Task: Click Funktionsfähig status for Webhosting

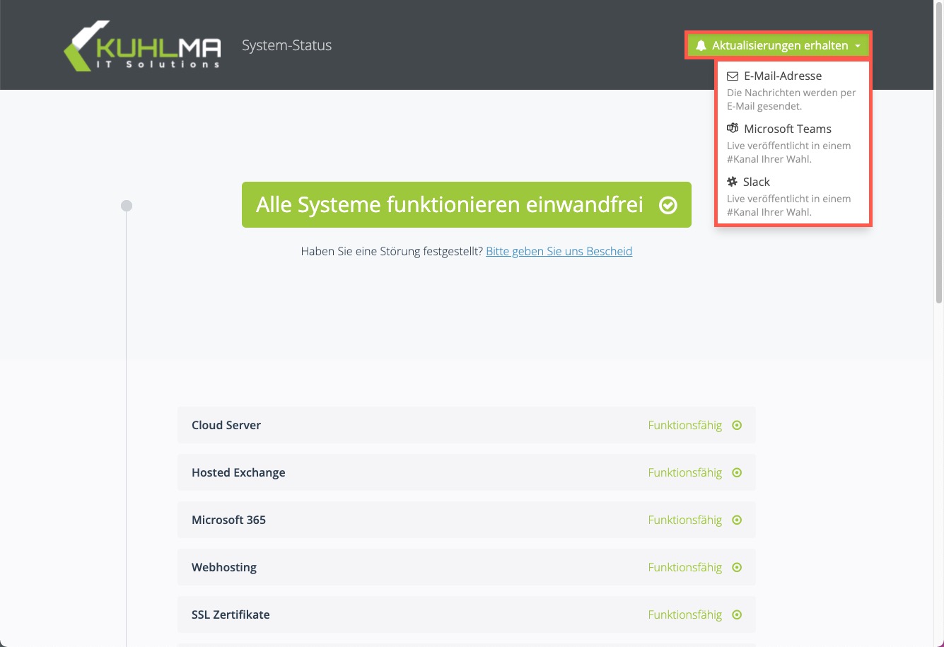Action: (x=684, y=567)
